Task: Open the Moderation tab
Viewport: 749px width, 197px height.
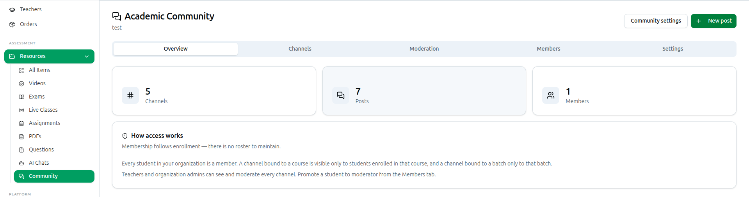Action: [x=424, y=49]
